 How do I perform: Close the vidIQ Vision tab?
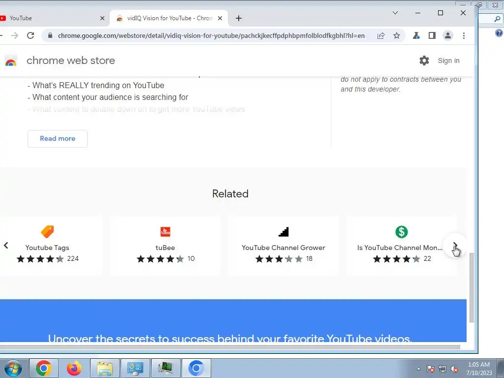[x=220, y=18]
